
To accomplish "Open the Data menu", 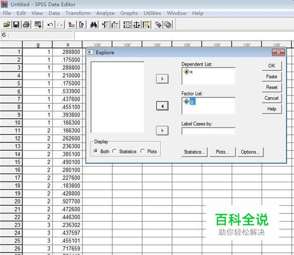I will tap(54, 13).
